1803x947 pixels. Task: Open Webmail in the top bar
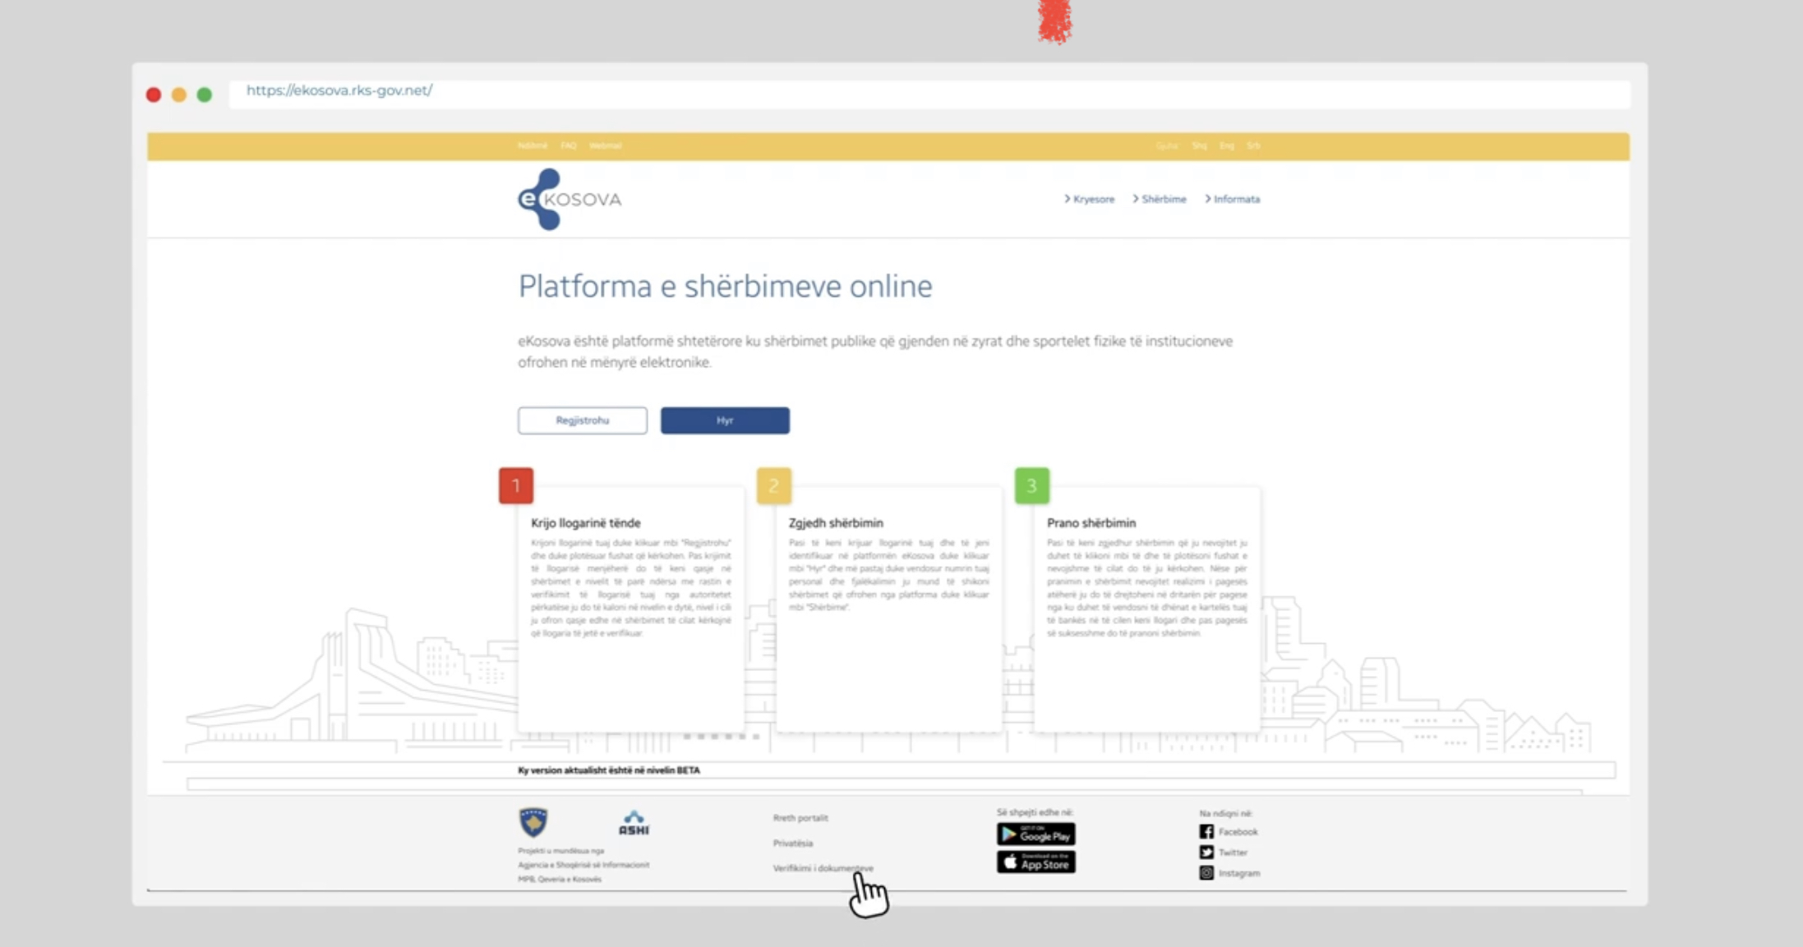606,145
